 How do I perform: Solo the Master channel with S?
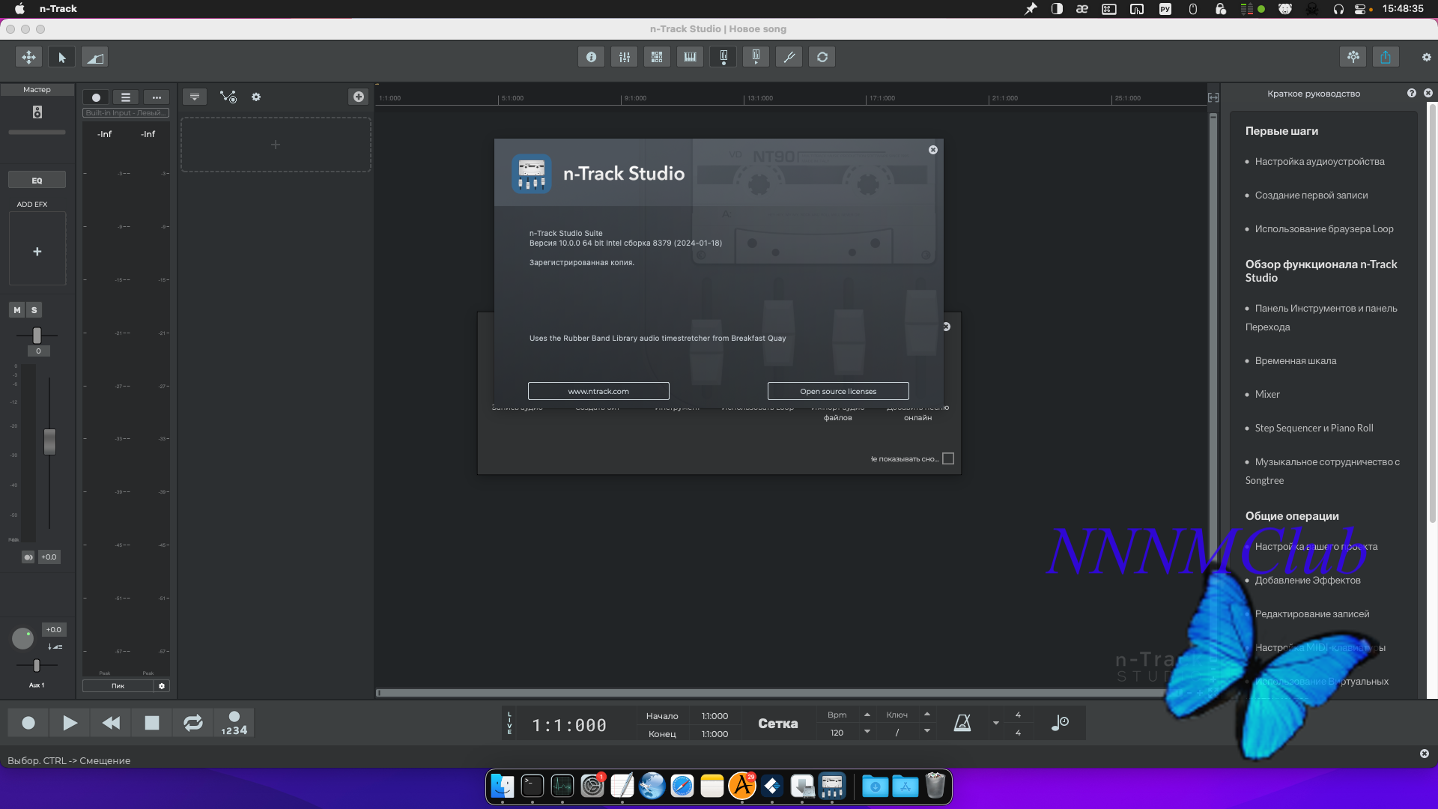tap(34, 310)
